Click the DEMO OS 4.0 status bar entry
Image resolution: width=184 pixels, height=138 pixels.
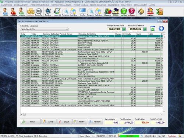click(x=150, y=136)
